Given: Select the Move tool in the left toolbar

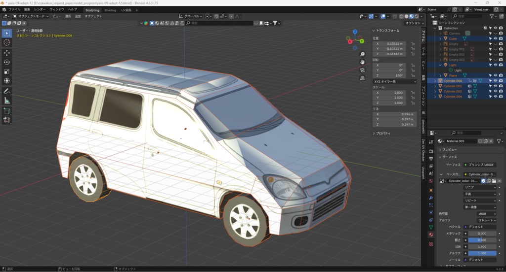Looking at the screenshot, I should pos(7,52).
